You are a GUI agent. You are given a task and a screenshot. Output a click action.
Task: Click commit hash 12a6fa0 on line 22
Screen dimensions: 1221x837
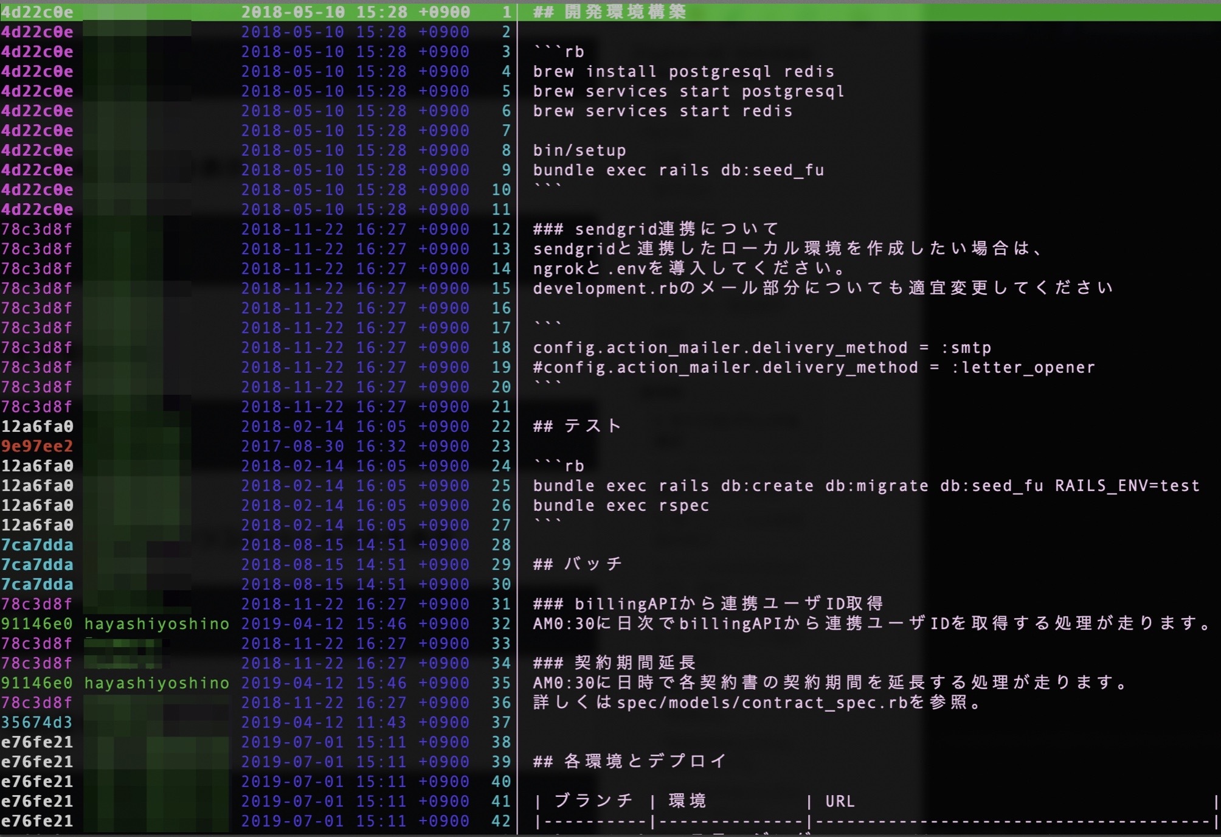(37, 426)
